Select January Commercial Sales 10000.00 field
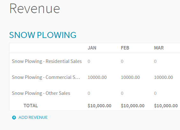 click(x=97, y=77)
